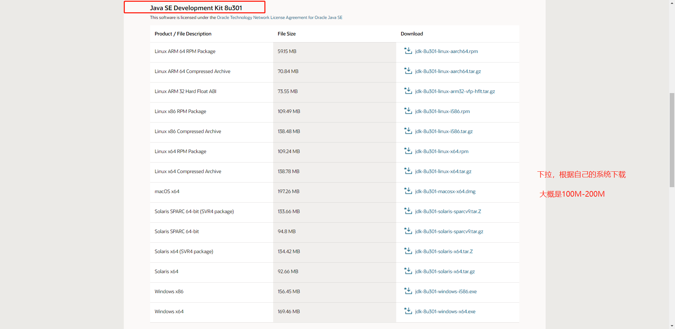The image size is (675, 329).
Task: Download jdk-8u301-linux-x64.tar.gz via its link
Action: 443,171
